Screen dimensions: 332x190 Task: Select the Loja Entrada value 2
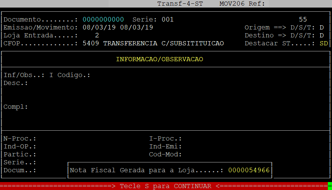[97, 36]
